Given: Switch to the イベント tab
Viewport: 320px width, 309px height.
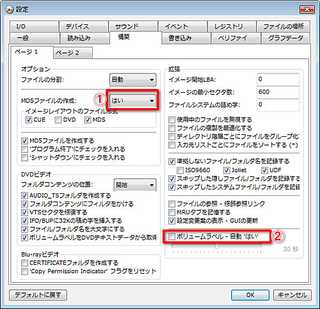Looking at the screenshot, I should click(x=182, y=26).
